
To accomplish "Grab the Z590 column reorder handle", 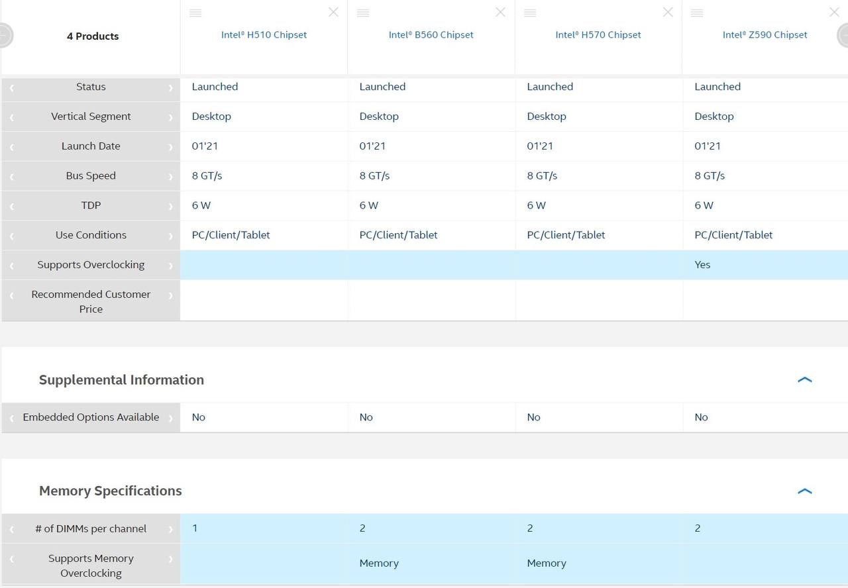I will click(697, 13).
